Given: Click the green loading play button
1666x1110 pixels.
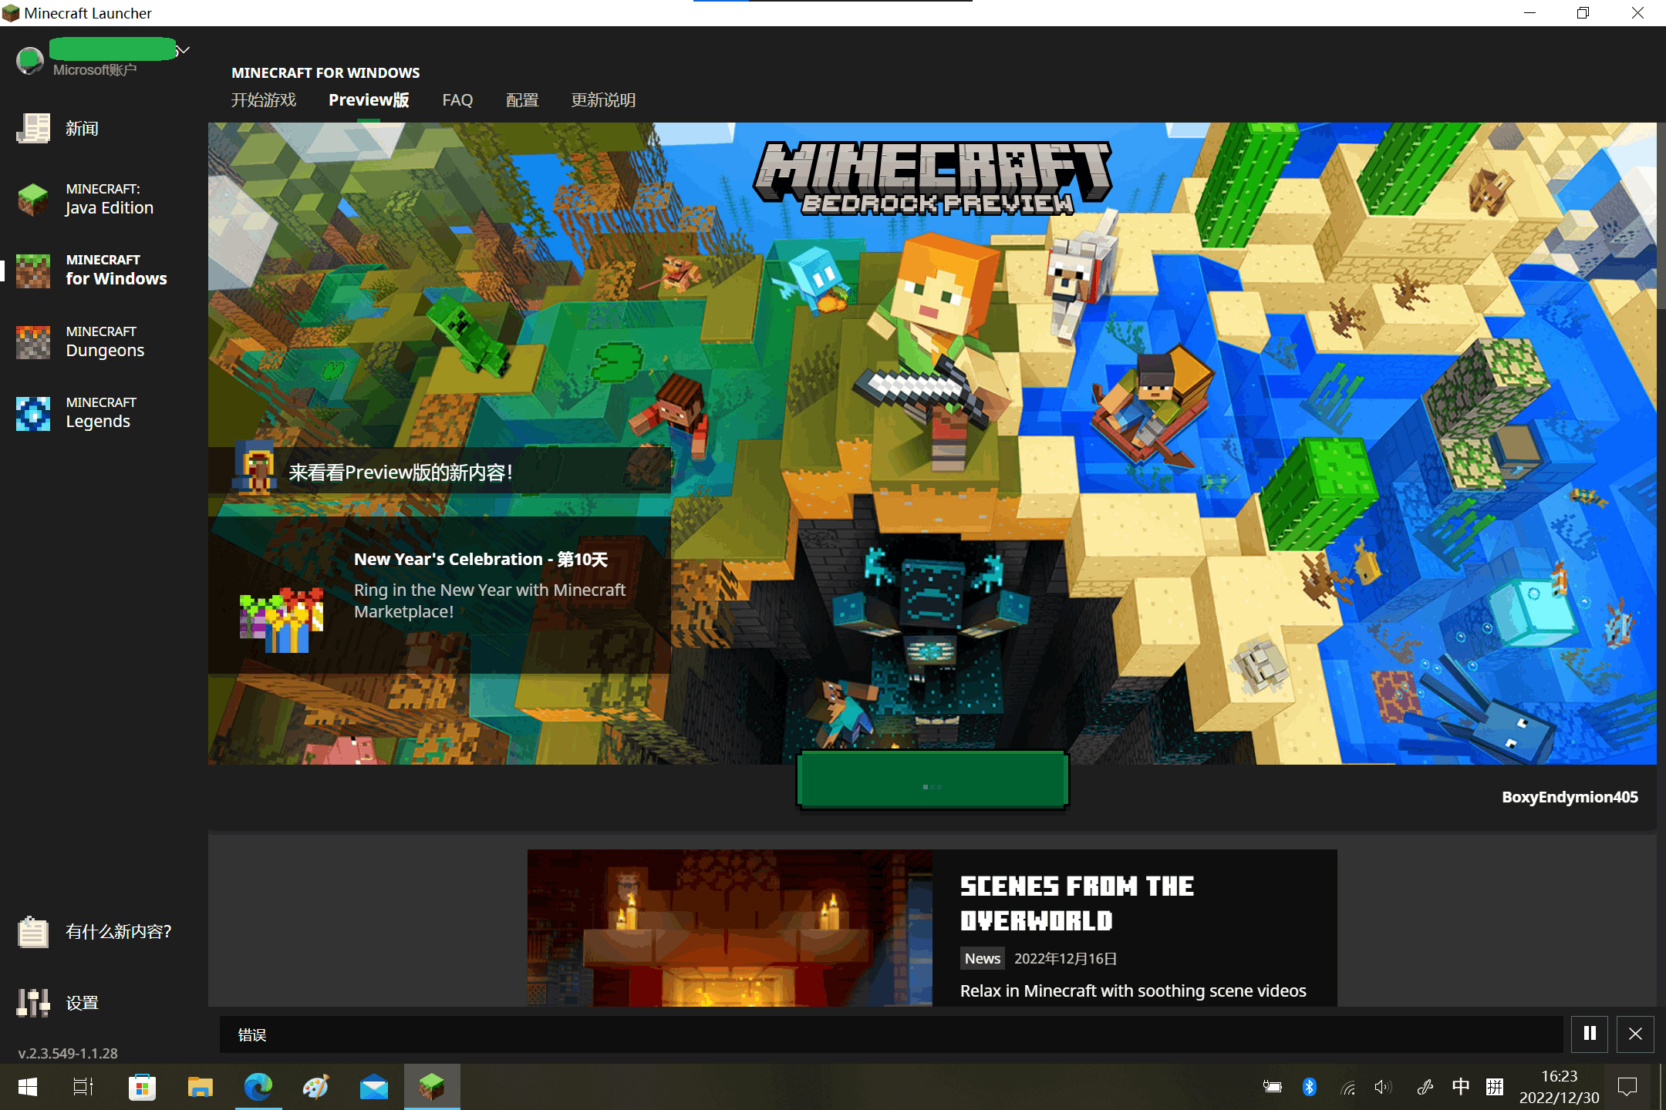Looking at the screenshot, I should click(x=932, y=780).
